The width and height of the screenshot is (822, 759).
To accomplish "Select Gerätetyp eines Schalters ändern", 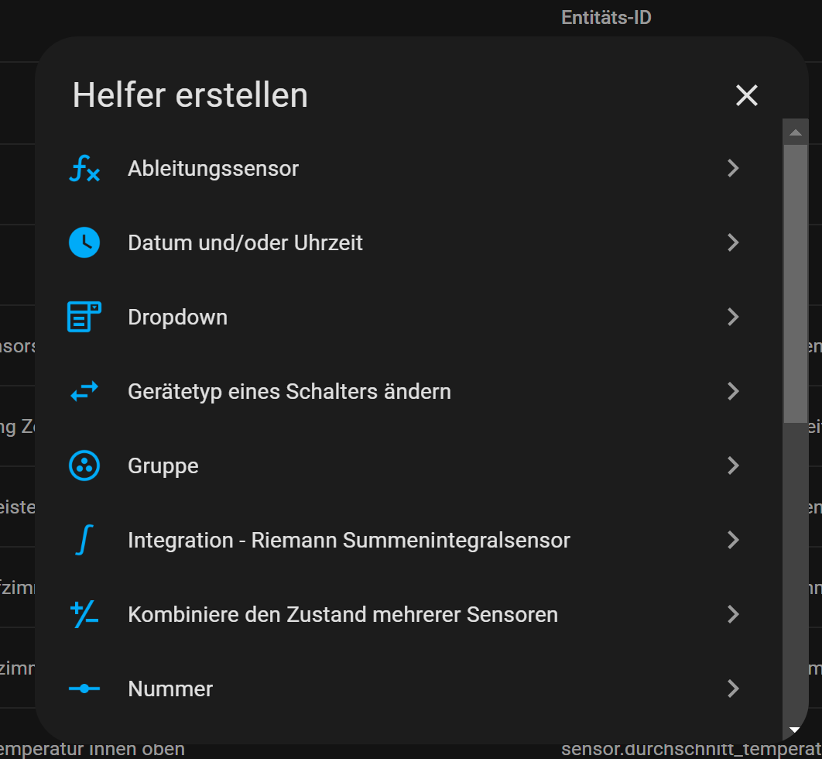I will tap(289, 392).
